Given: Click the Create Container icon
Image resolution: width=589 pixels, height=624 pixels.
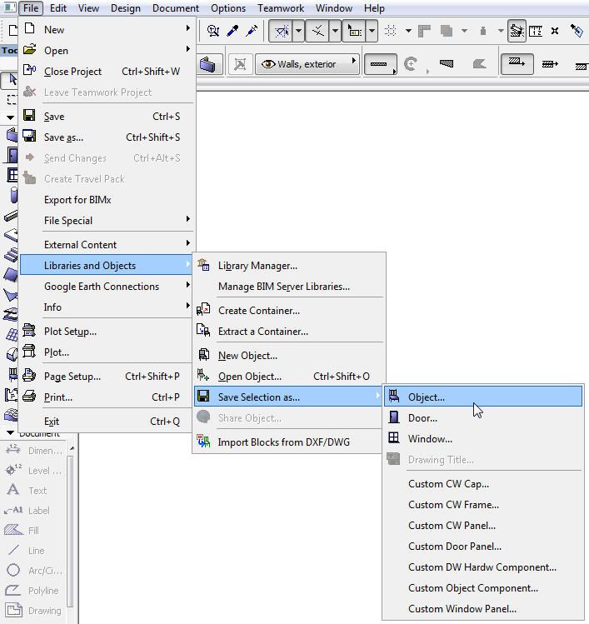Looking at the screenshot, I should point(203,310).
